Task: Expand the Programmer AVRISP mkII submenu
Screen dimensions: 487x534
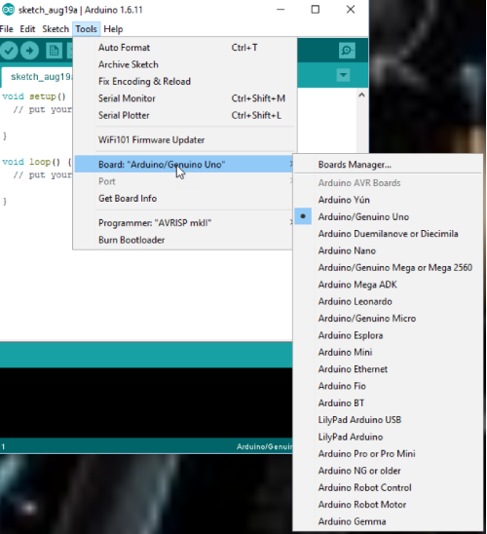Action: [184, 223]
